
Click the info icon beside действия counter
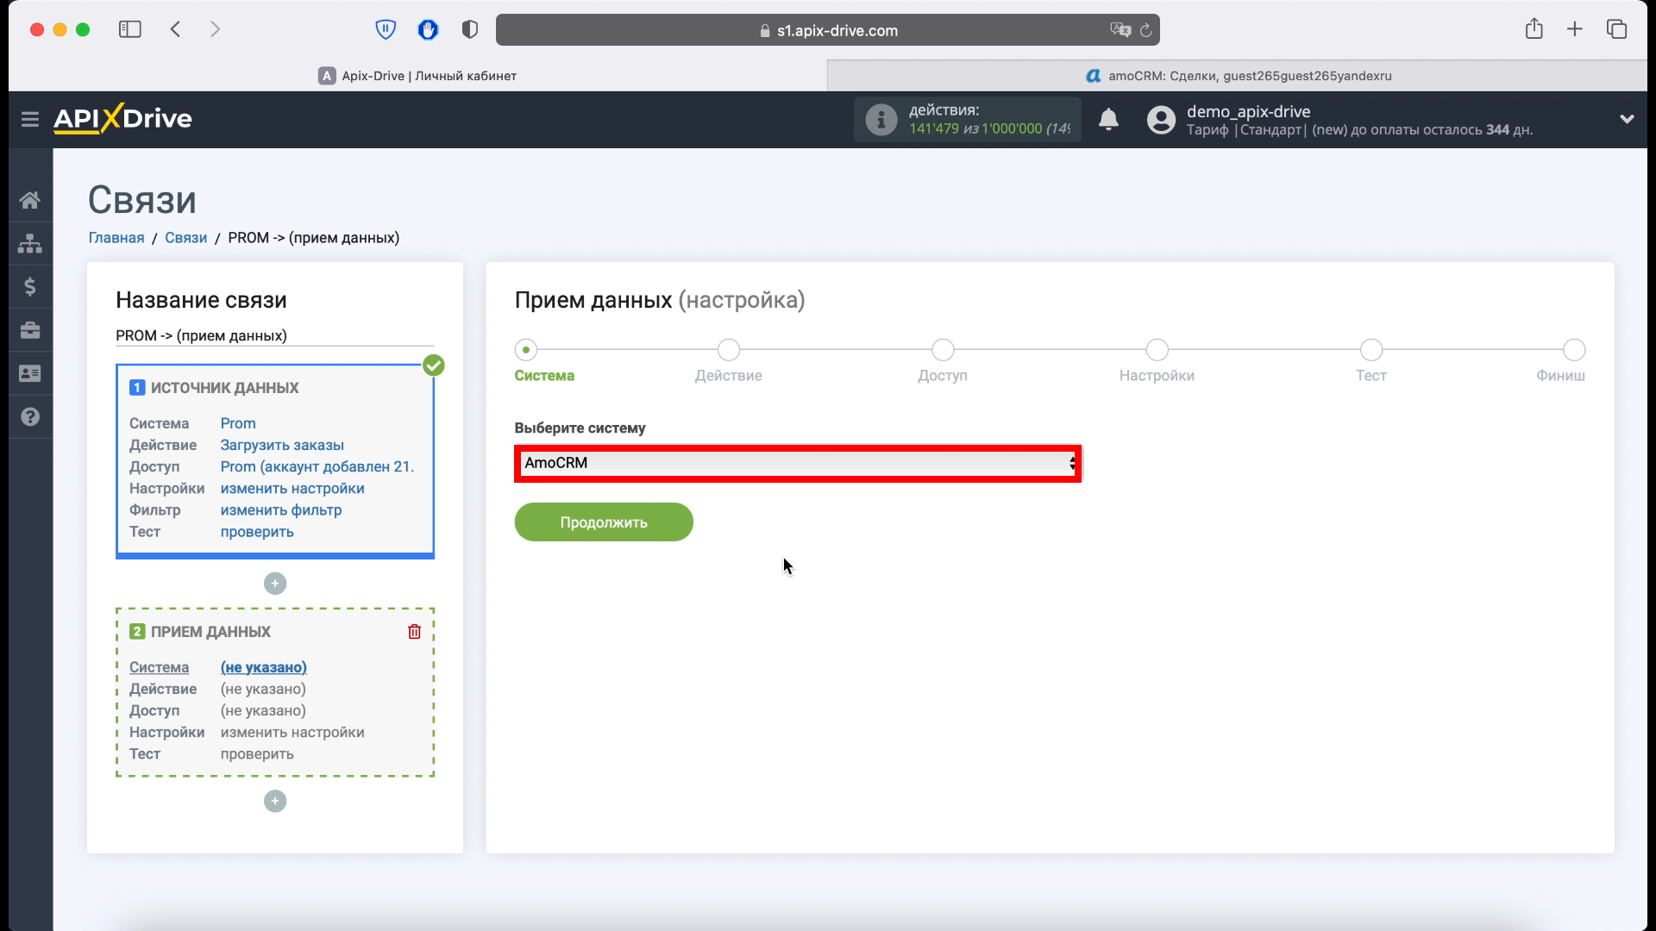pyautogui.click(x=881, y=120)
